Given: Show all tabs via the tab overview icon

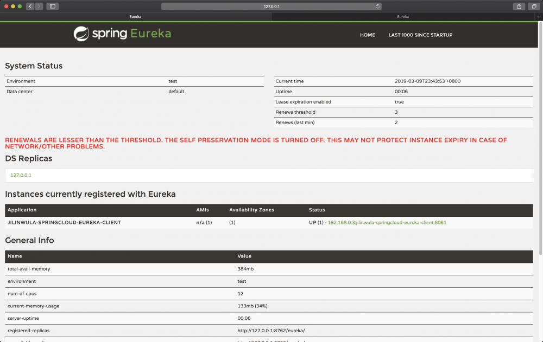Looking at the screenshot, I should coord(533,6).
